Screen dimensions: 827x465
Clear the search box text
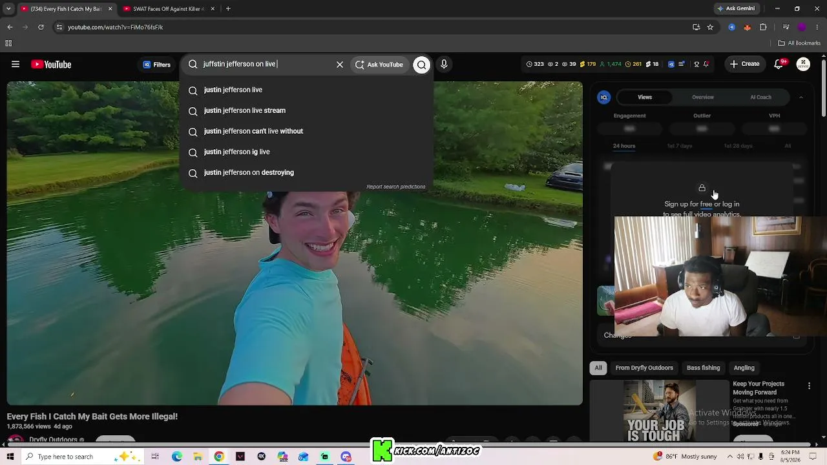pyautogui.click(x=340, y=65)
